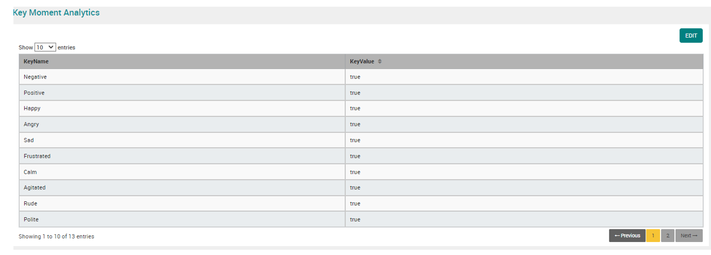The width and height of the screenshot is (711, 255).
Task: Click the KeyValue column header
Action: [x=362, y=61]
